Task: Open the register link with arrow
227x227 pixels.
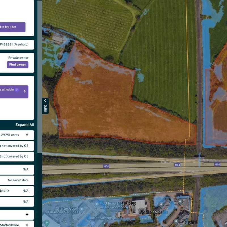Action: (6, 191)
